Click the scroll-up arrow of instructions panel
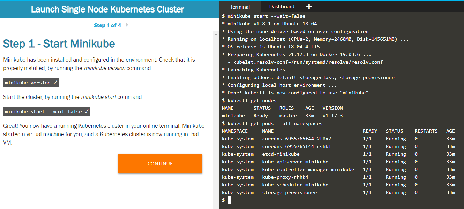This screenshot has height=209, width=464. [215, 34]
